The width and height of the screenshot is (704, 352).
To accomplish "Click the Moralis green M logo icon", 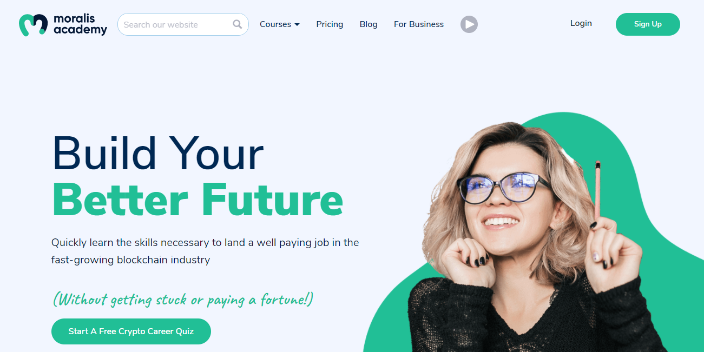I will coord(34,25).
